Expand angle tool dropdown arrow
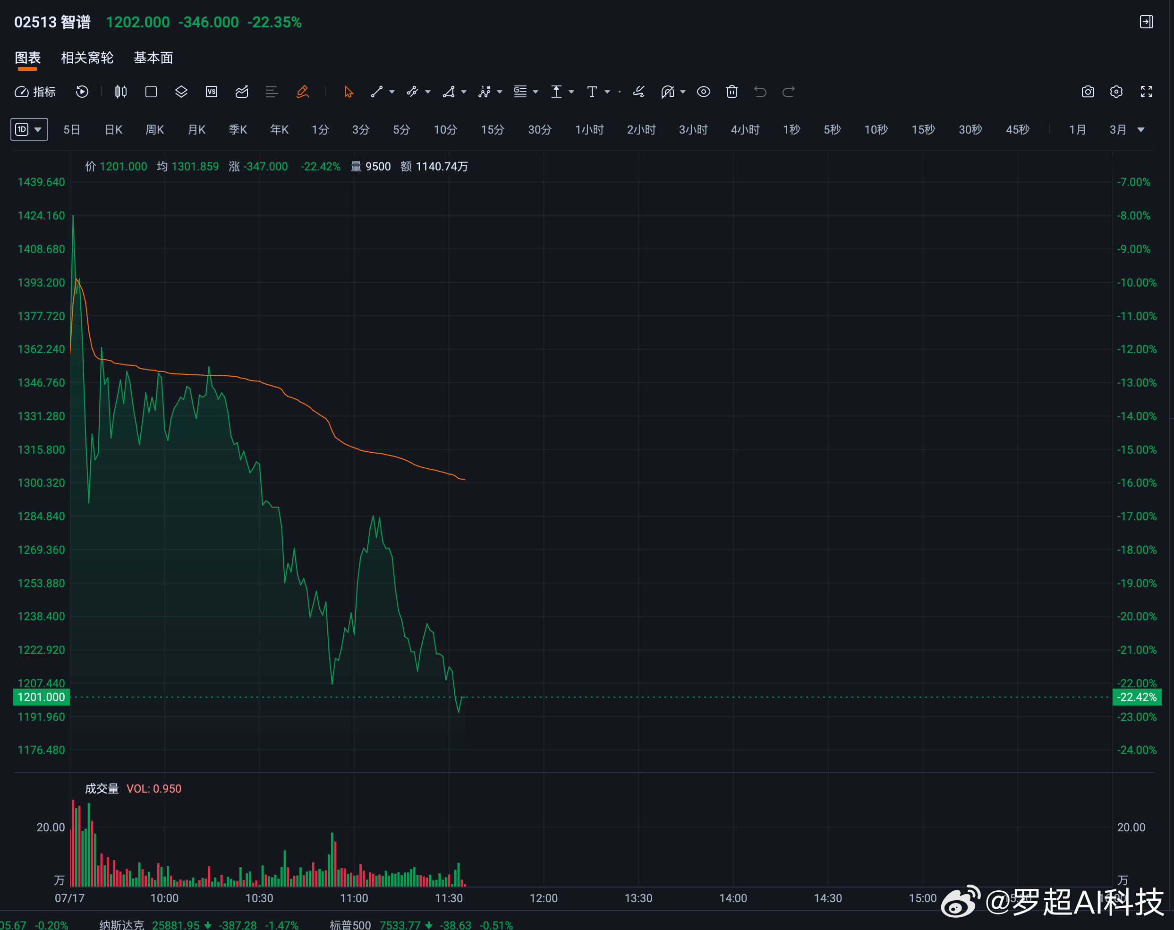The image size is (1174, 930). (x=463, y=92)
